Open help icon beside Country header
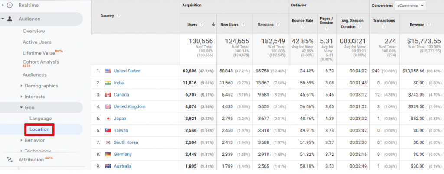444x174 pixels. [118, 16]
